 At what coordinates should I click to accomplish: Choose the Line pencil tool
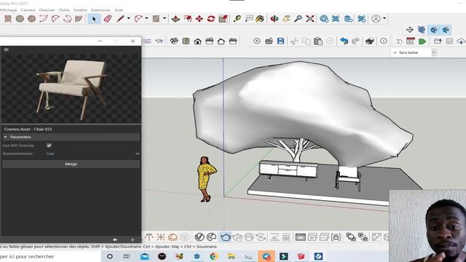coord(120,19)
